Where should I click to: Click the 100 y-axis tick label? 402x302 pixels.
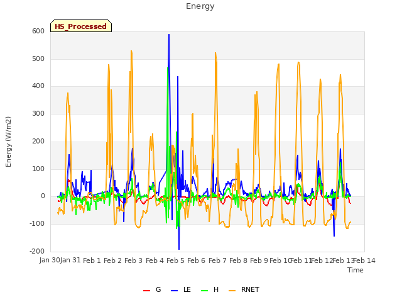[38, 169]
